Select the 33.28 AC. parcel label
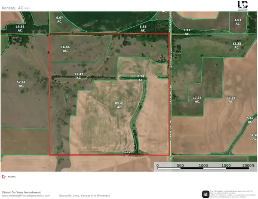Image resolution: width=258 pixels, height=199 pixels. click(x=236, y=46)
